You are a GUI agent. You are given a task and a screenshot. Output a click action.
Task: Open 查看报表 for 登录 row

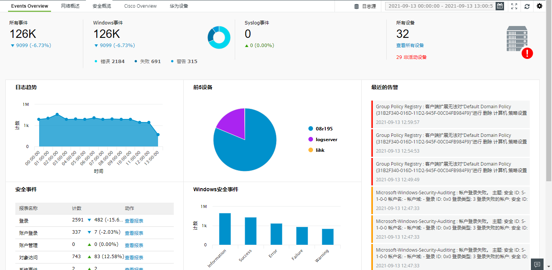pyautogui.click(x=134, y=221)
